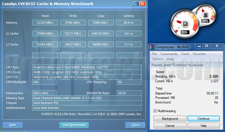Click Errors found value No
The width and height of the screenshot is (225, 132).
[x=216, y=102]
